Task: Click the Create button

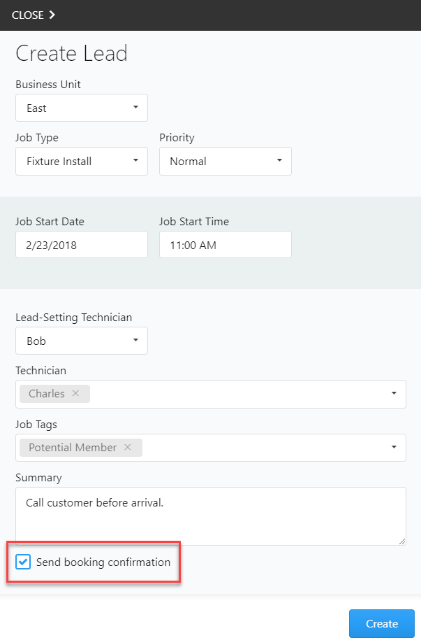Action: pyautogui.click(x=381, y=623)
